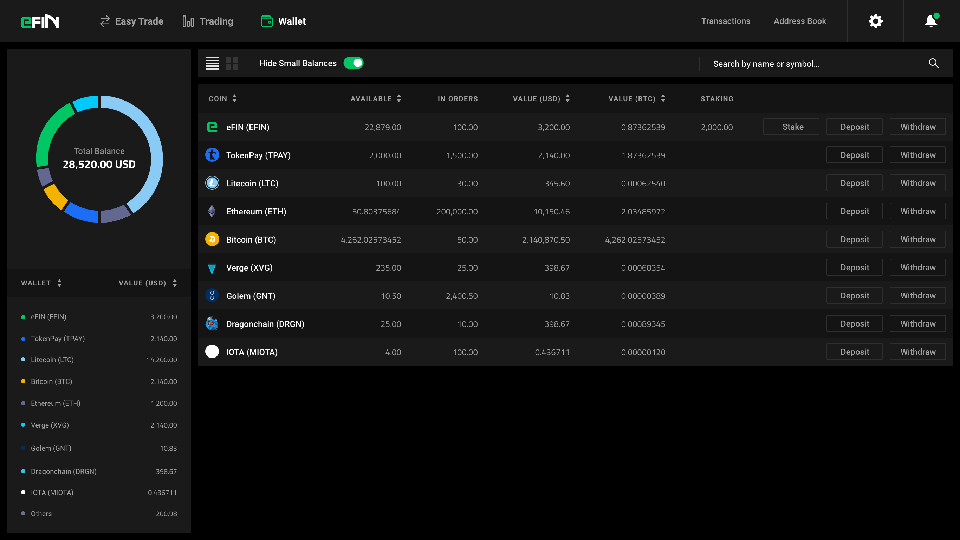Click orange Bitcoin color dot in sidebar
This screenshot has width=960, height=540.
coord(23,381)
